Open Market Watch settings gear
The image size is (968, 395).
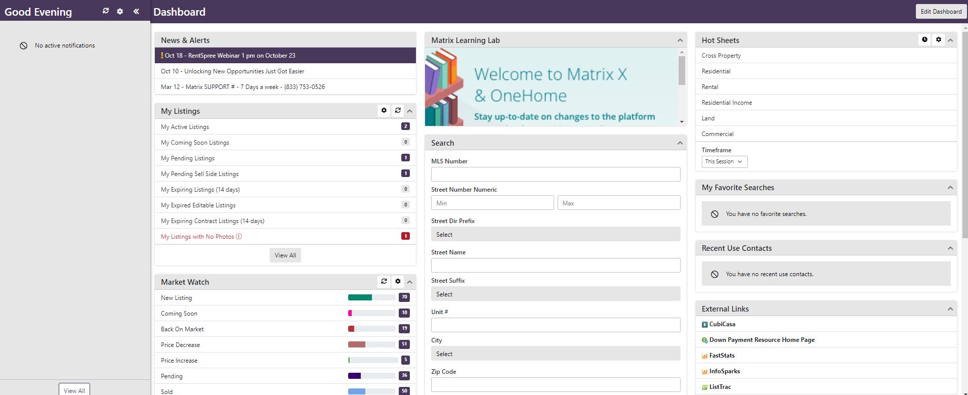coord(398,281)
